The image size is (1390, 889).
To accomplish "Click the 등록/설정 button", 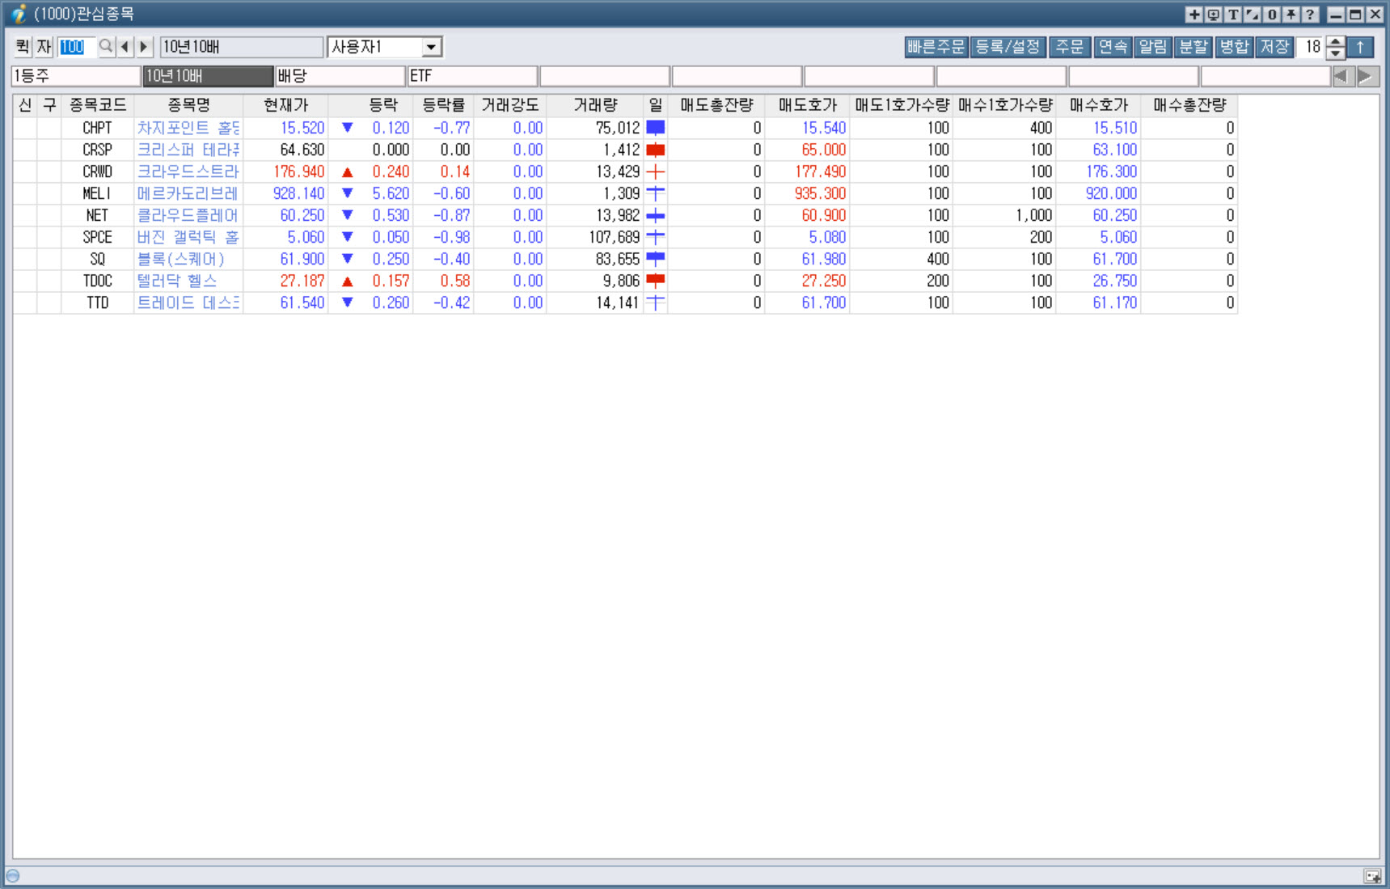I will point(1008,47).
